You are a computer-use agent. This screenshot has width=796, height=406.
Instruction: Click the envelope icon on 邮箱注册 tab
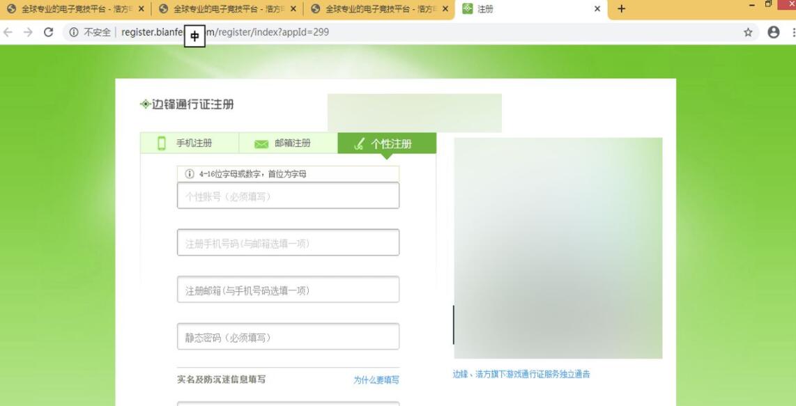(x=261, y=143)
